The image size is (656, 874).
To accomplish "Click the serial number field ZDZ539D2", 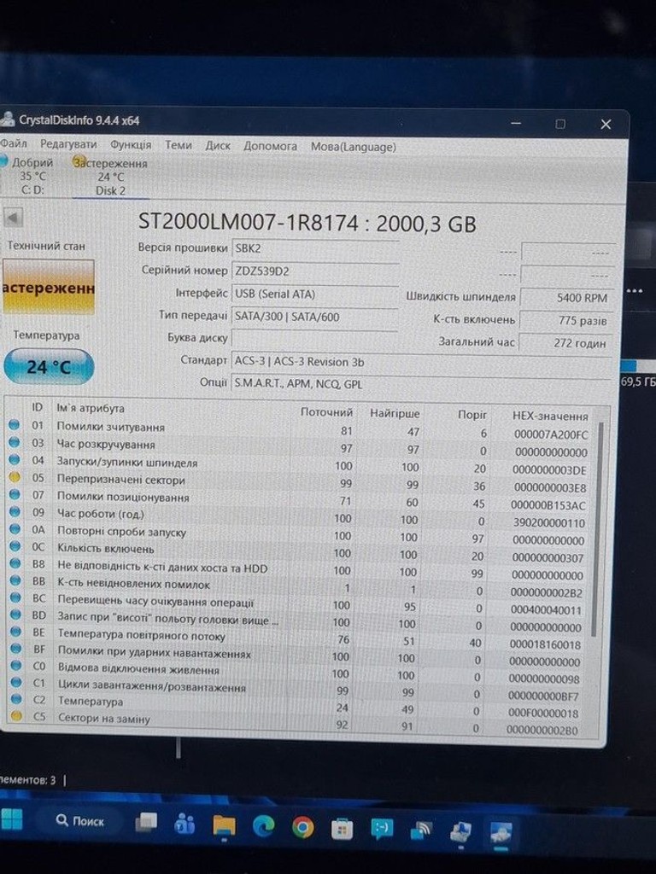I will pos(315,271).
